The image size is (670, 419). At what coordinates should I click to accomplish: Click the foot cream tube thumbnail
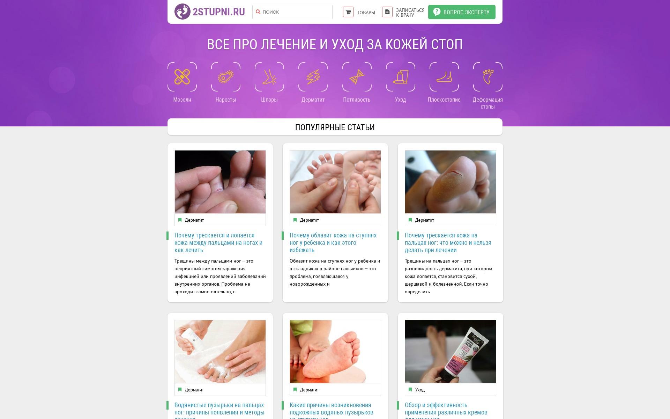click(x=450, y=352)
